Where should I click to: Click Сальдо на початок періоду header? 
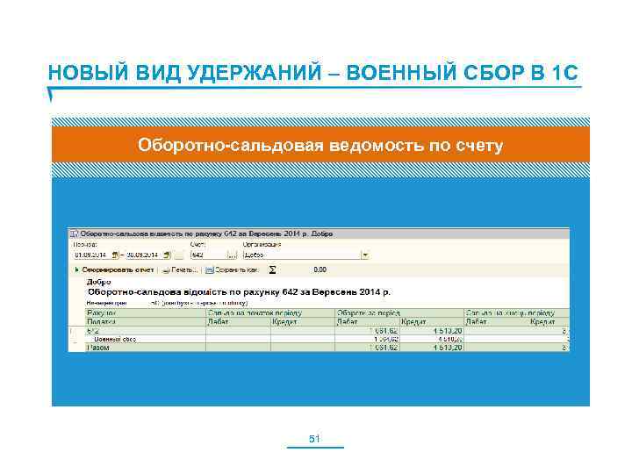pos(270,312)
